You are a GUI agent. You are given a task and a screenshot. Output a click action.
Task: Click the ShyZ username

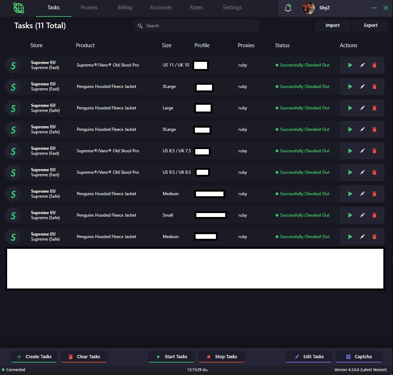click(x=324, y=8)
